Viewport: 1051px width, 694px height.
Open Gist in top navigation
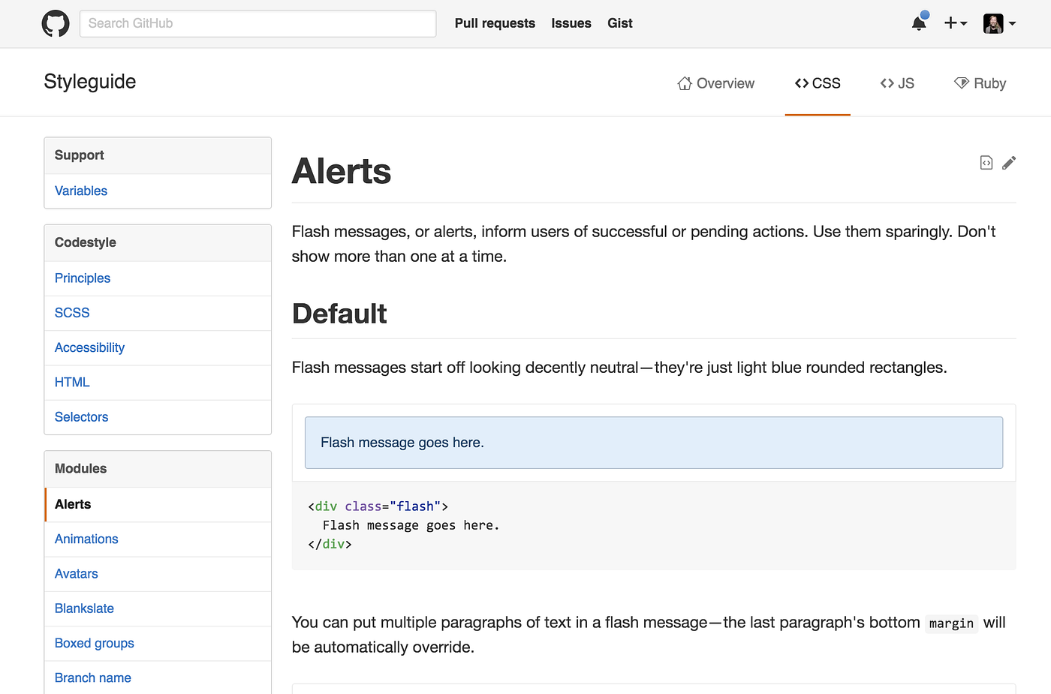pyautogui.click(x=620, y=23)
